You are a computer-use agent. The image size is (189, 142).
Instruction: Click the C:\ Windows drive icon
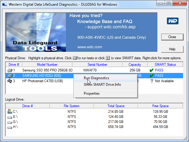coord(10,111)
